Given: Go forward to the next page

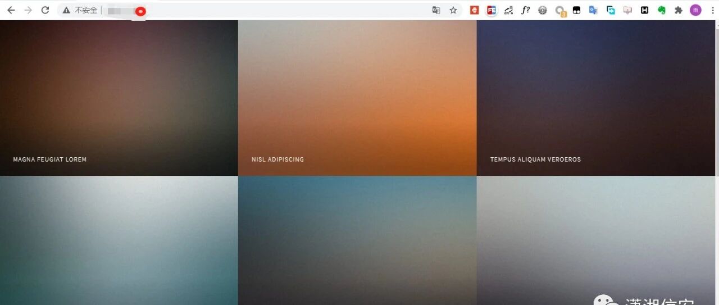Looking at the screenshot, I should 28,10.
